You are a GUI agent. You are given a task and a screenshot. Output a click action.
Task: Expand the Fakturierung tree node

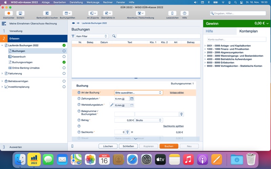coord(2,73)
